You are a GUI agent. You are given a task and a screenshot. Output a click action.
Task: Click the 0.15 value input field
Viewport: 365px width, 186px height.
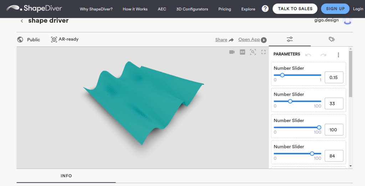pos(334,77)
